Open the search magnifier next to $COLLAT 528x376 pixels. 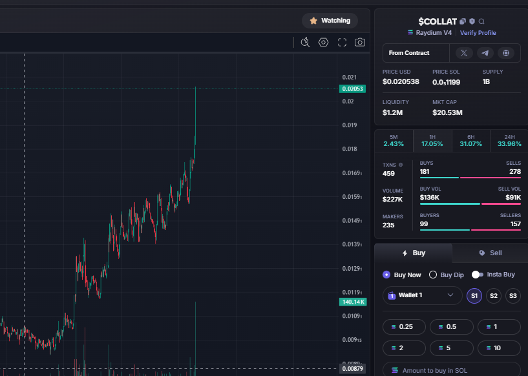point(481,21)
